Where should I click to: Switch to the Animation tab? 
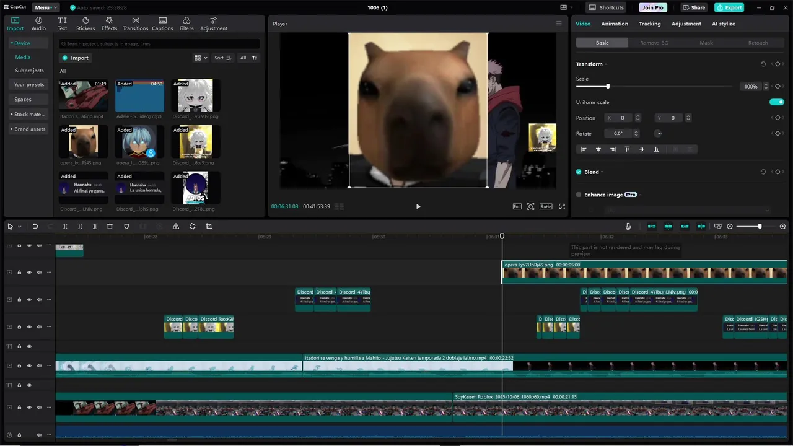click(x=615, y=24)
